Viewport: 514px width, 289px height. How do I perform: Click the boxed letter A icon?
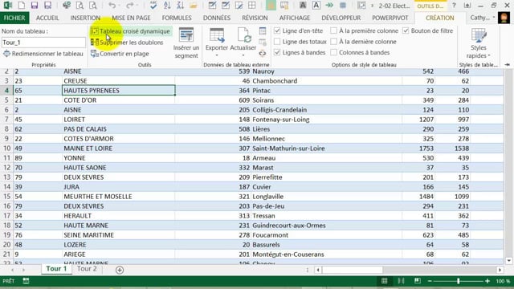[316, 6]
